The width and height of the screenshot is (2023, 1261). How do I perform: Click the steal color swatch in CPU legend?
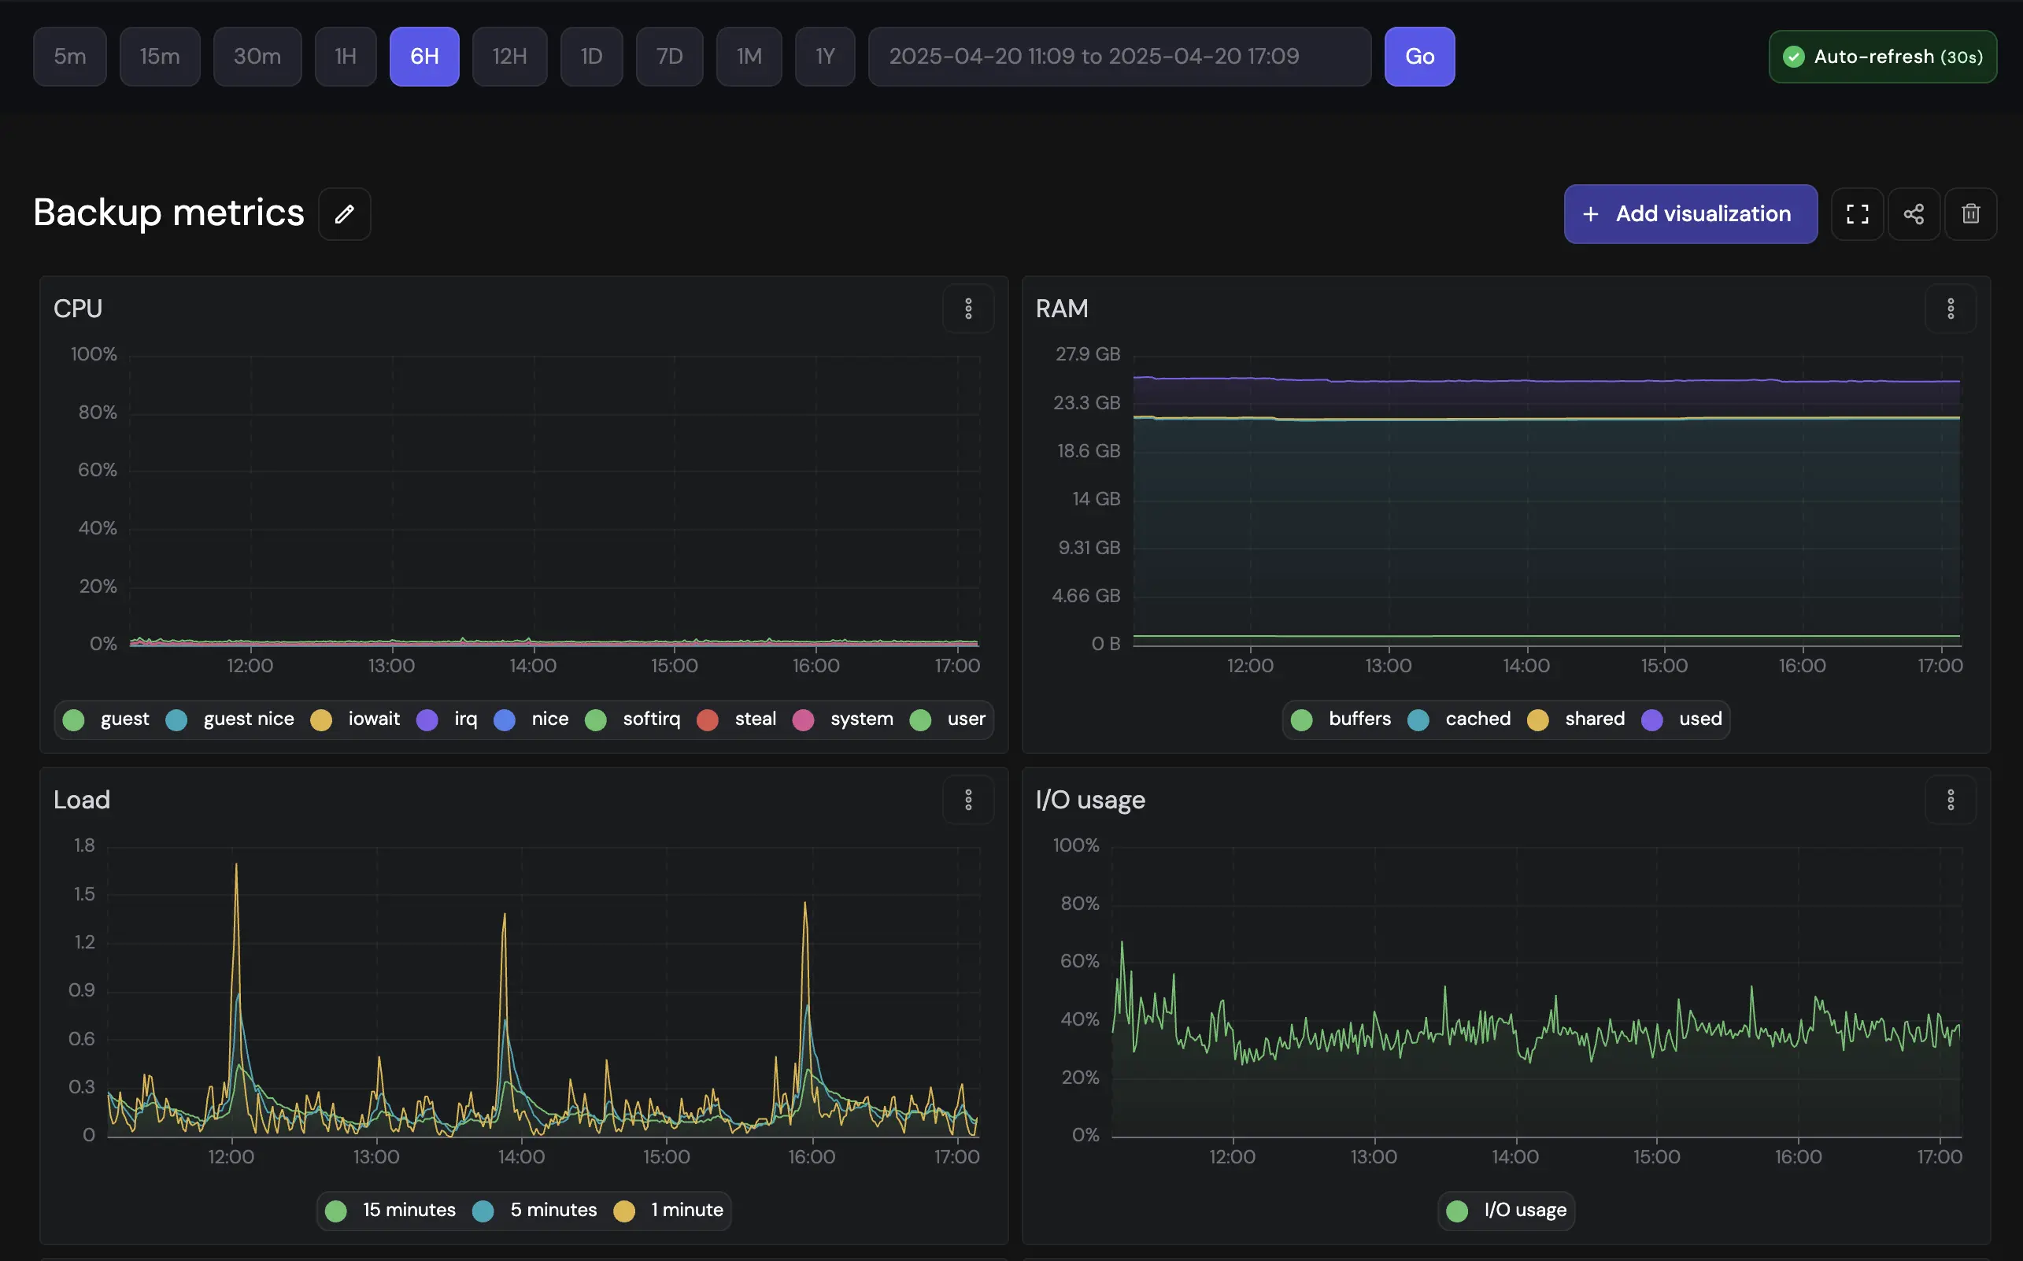(707, 719)
